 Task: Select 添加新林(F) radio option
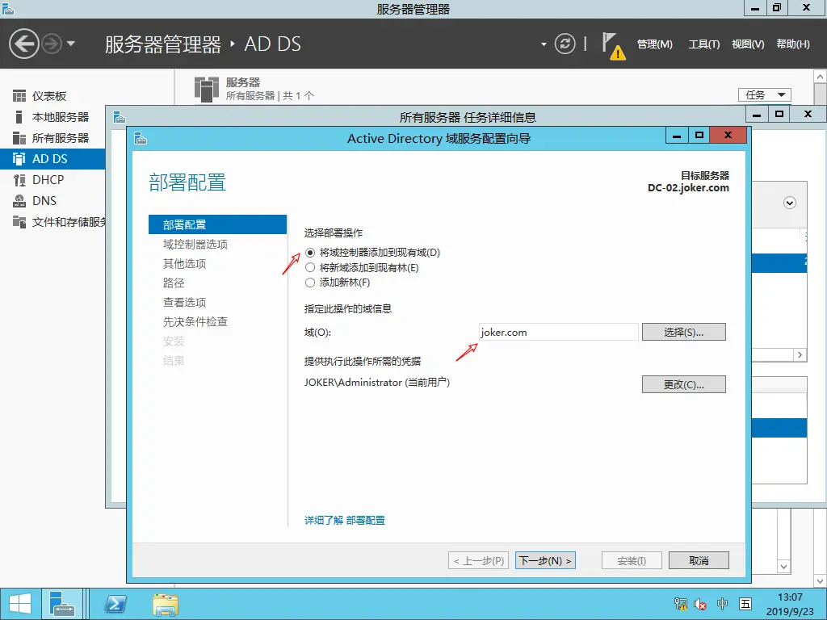point(310,283)
